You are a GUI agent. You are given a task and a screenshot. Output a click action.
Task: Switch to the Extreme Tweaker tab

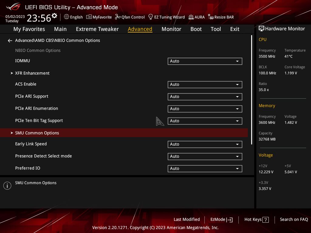[97, 29]
